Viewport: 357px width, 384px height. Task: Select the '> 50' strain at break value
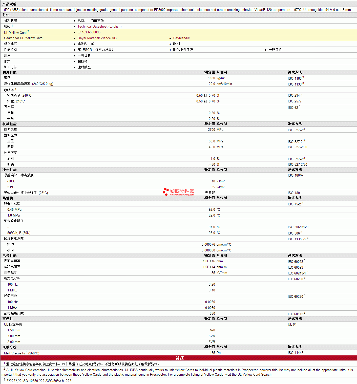pyautogui.click(x=212, y=164)
